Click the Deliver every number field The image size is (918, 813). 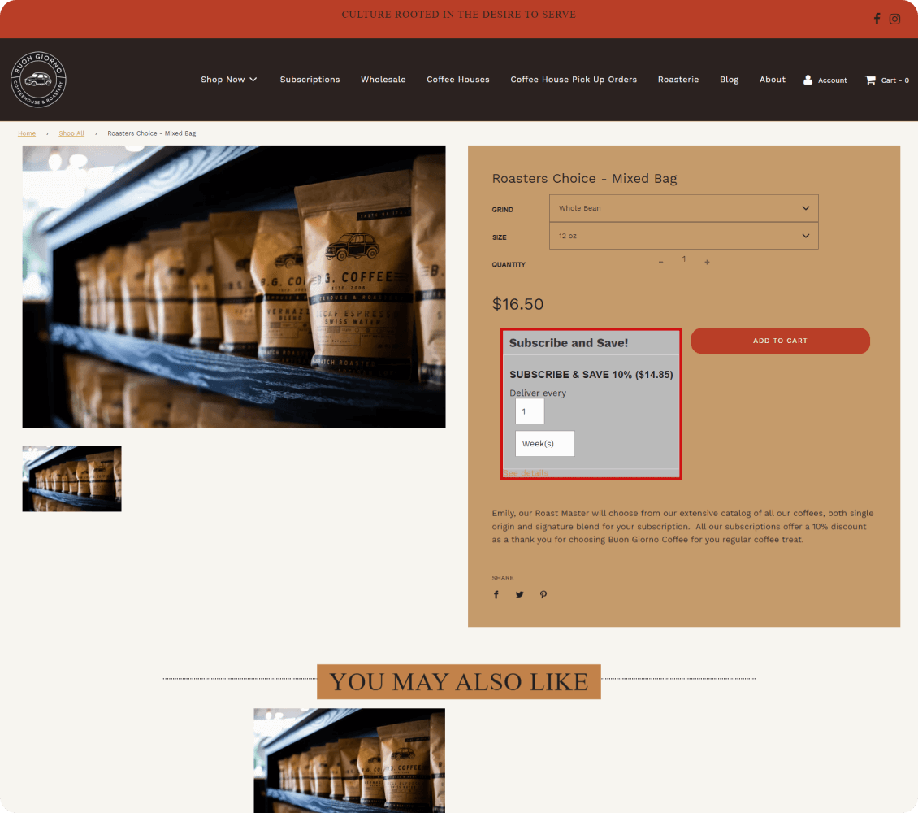[x=529, y=411]
